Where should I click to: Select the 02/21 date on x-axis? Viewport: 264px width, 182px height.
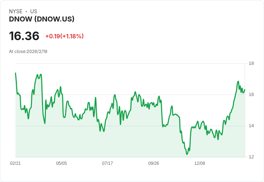point(15,163)
